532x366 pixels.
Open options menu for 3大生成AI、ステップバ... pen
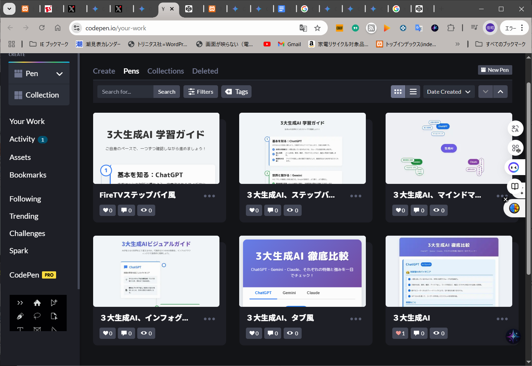[x=356, y=196]
